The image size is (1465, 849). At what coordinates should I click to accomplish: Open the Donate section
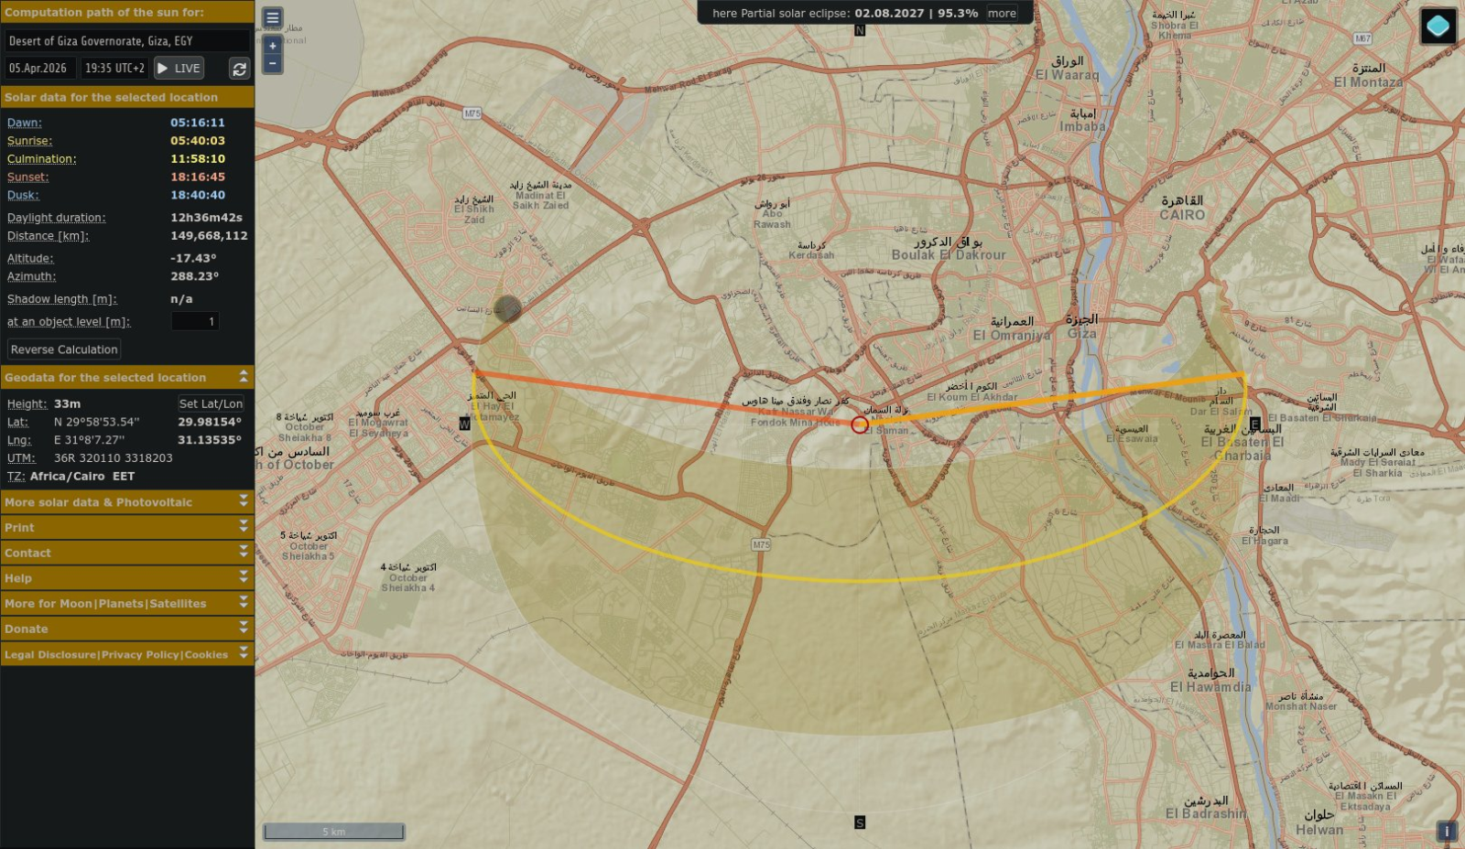[x=244, y=629]
